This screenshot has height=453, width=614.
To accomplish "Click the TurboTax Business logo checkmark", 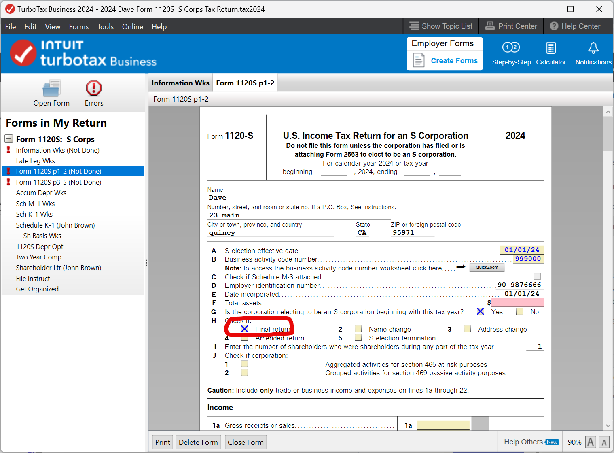I will click(x=23, y=53).
